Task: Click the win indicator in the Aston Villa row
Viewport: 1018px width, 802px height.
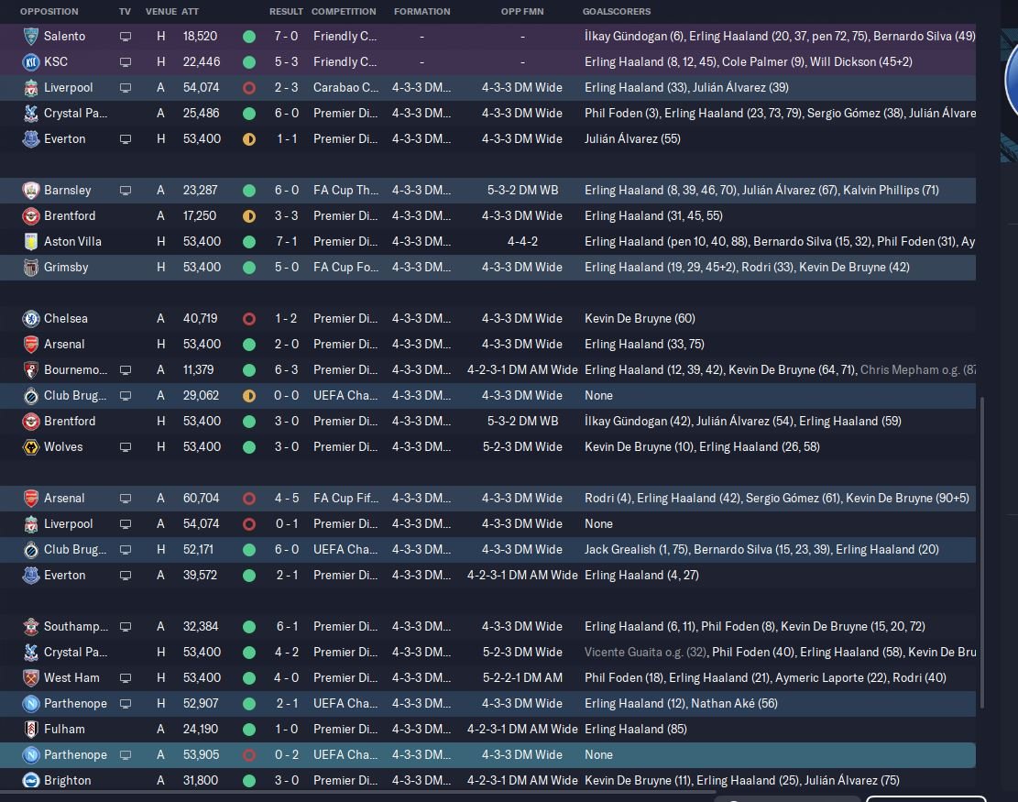Action: [x=248, y=242]
